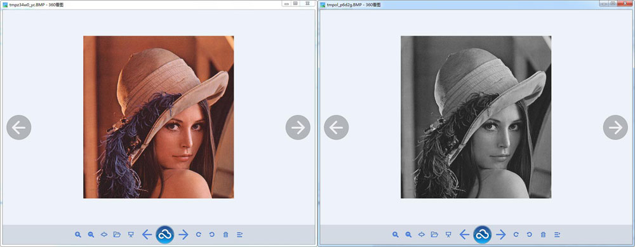Image resolution: width=635 pixels, height=247 pixels.
Task: Open a file in the right viewer
Action: [434, 234]
